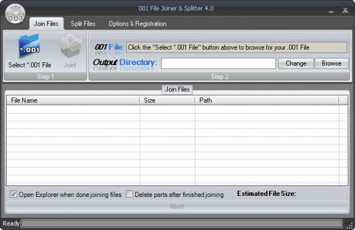Open the Split Files tab

coord(83,24)
